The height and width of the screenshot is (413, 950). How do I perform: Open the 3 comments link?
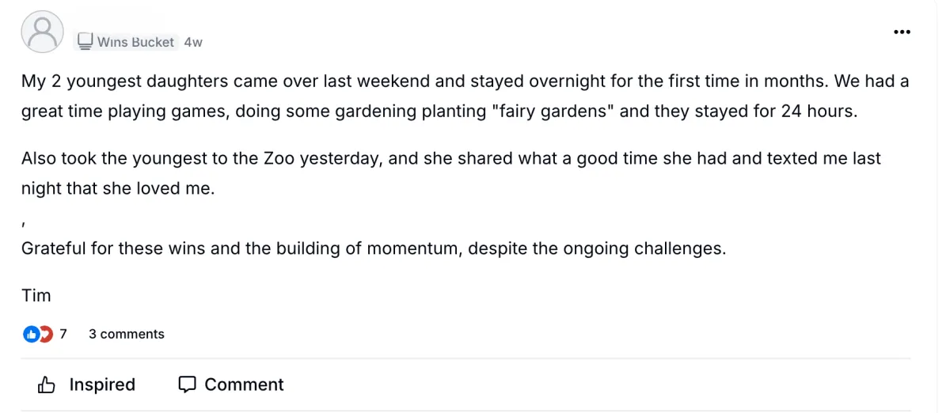[127, 334]
